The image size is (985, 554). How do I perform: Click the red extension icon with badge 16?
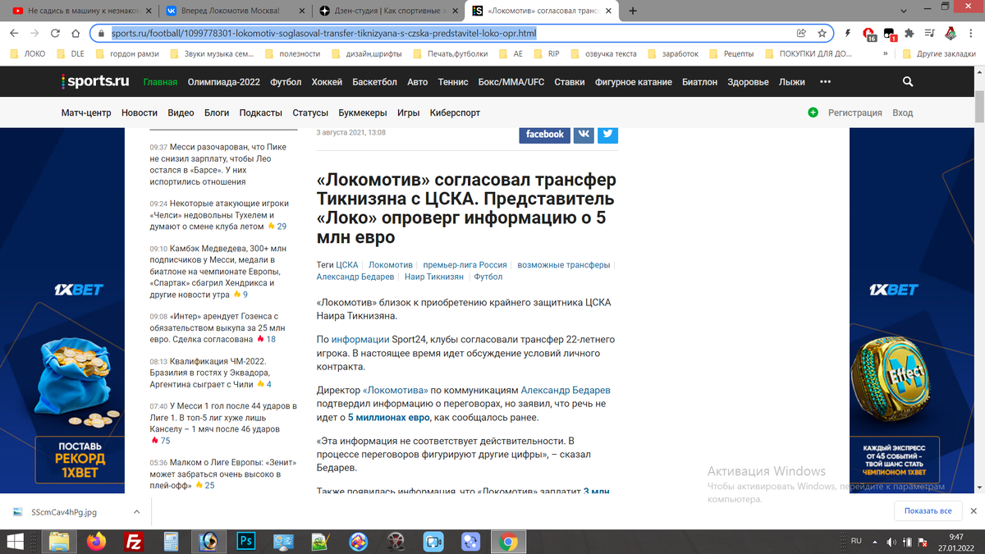pyautogui.click(x=869, y=34)
